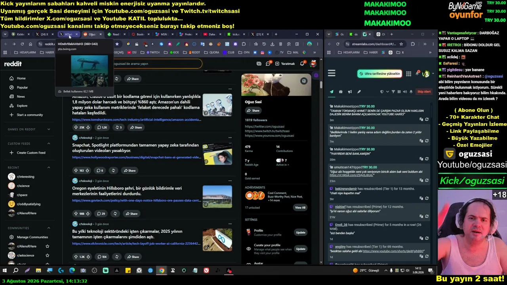Open Reddit Explore

click(x=22, y=106)
